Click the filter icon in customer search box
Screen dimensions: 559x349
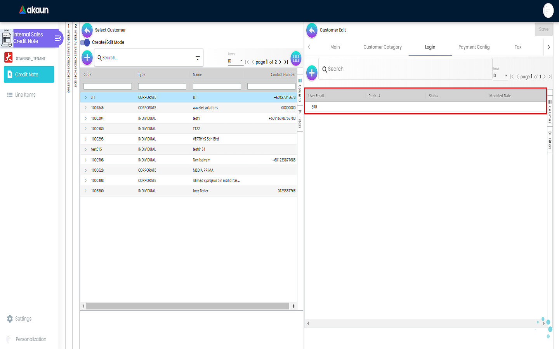point(198,58)
